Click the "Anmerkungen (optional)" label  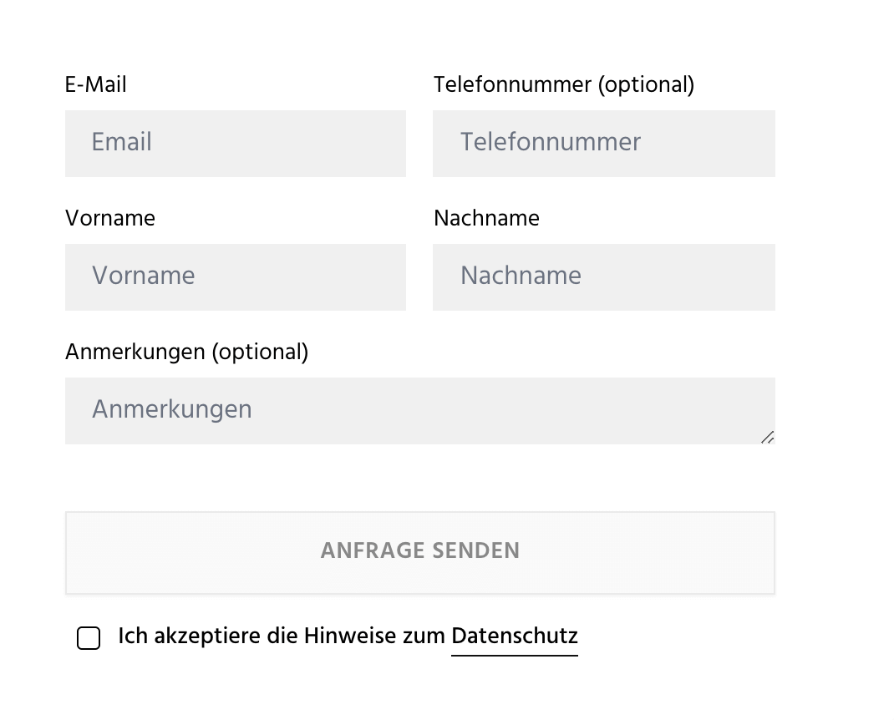(x=186, y=352)
